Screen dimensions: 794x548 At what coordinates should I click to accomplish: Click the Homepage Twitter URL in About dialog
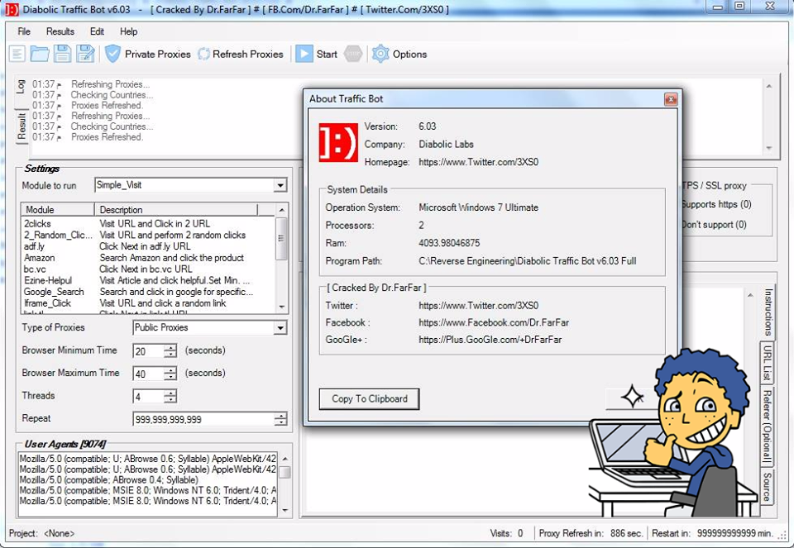point(479,162)
